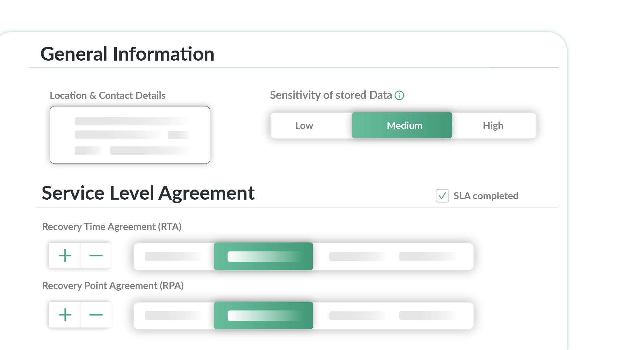
Task: Click the Sensitivity of stored Data label
Action: 331,95
